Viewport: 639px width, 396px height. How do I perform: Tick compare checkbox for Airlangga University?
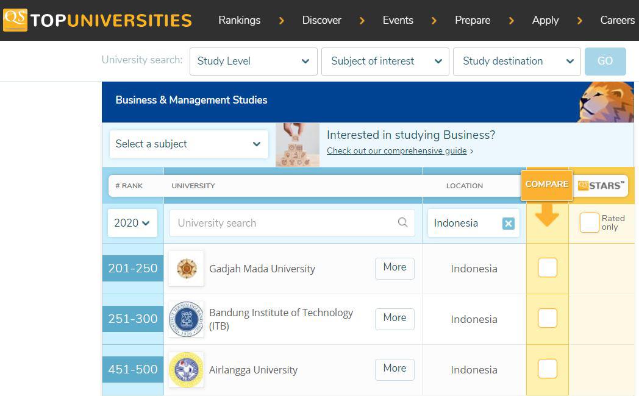click(x=547, y=369)
